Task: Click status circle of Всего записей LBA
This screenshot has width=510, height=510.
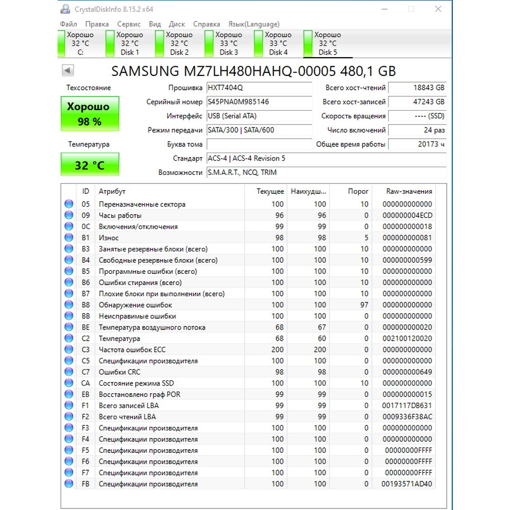Action: [69, 405]
